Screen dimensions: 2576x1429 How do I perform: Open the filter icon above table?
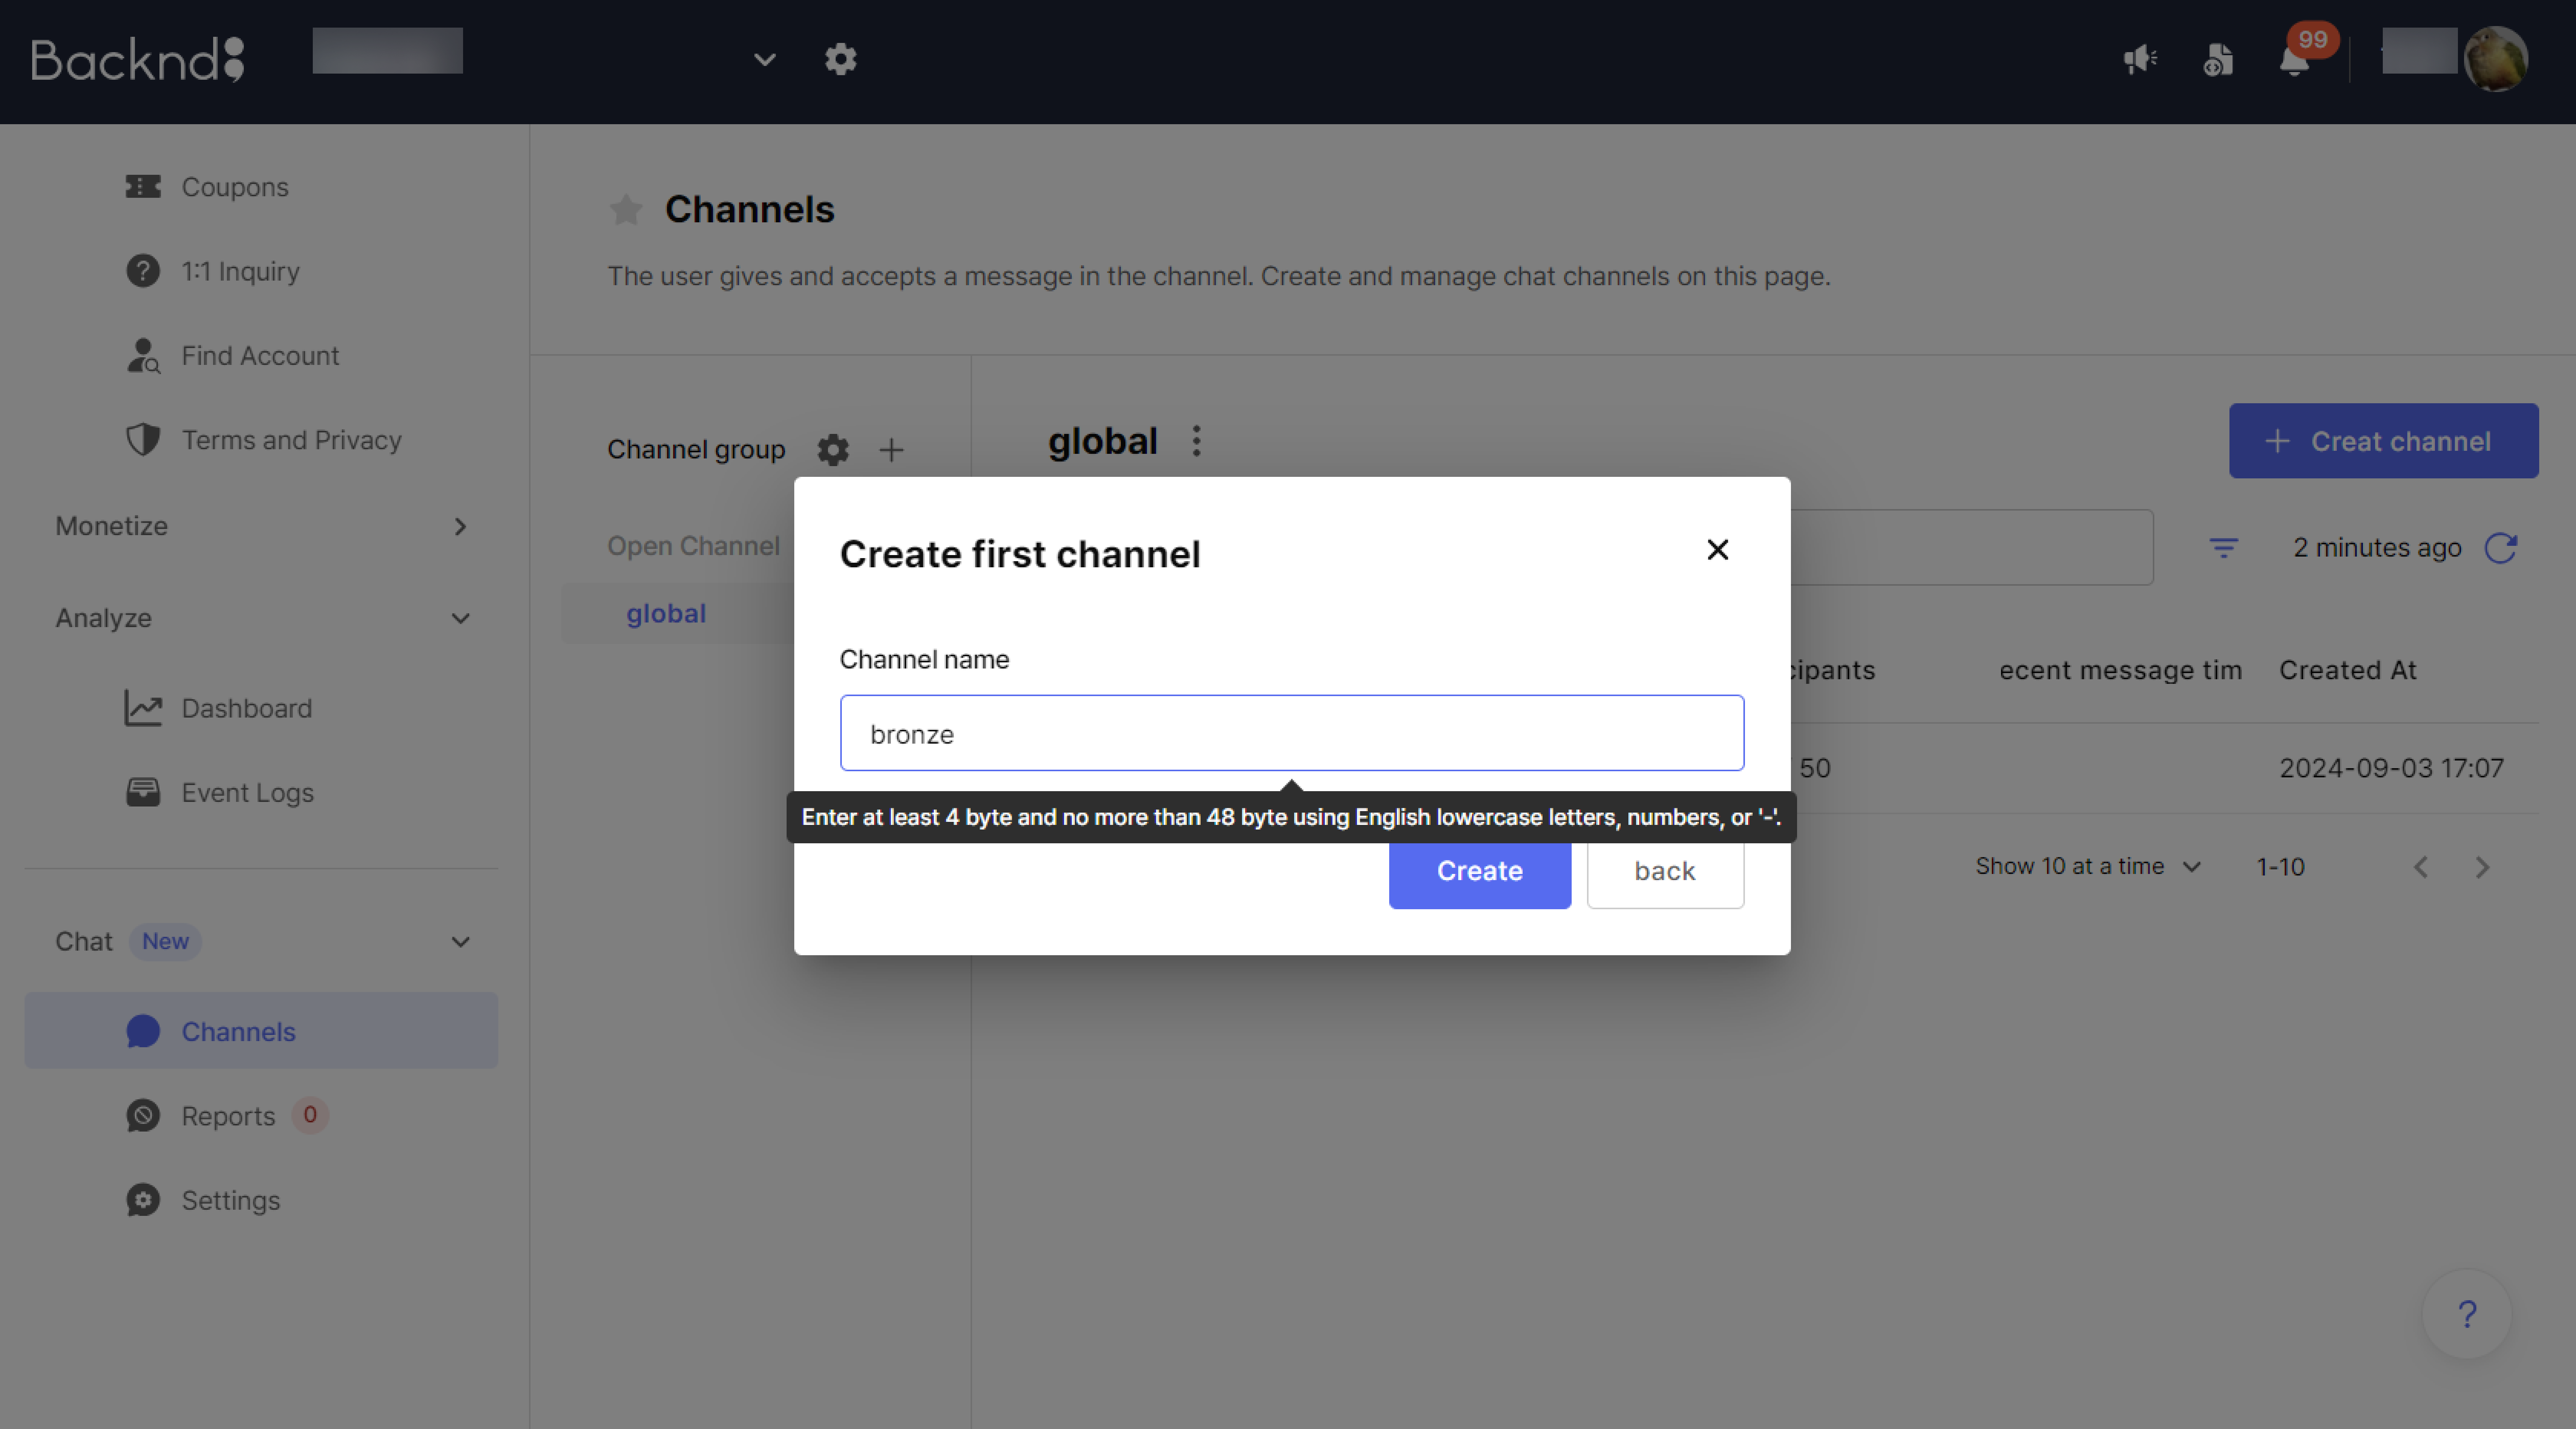pos(2223,548)
